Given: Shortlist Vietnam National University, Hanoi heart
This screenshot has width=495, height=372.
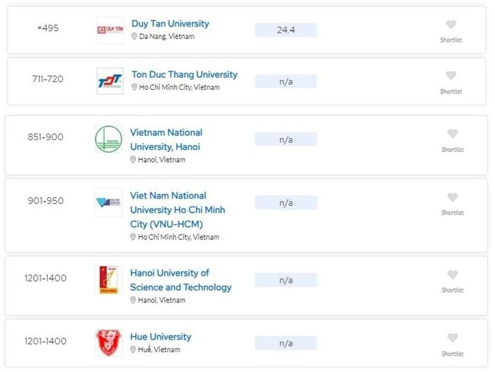Looking at the screenshot, I should 453,134.
